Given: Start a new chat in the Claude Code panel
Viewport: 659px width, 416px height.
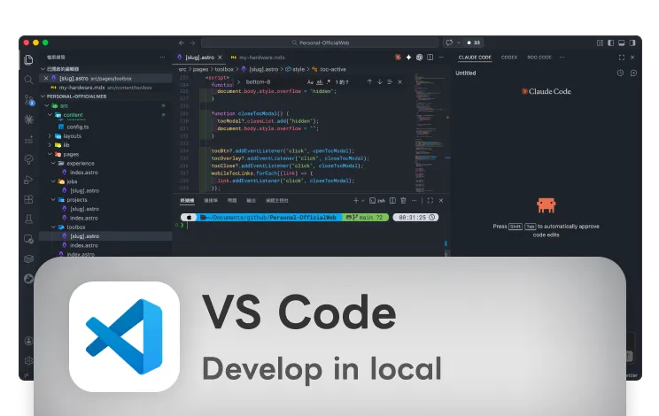Looking at the screenshot, I should [633, 73].
